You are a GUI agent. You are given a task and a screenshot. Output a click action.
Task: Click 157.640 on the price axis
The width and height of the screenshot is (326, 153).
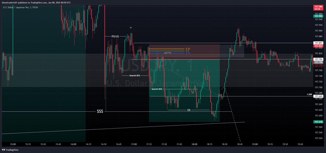pos(318,104)
